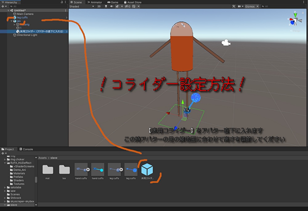Select the Main Camera icon in Hierarchy
The height and width of the screenshot is (211, 308).
point(15,14)
